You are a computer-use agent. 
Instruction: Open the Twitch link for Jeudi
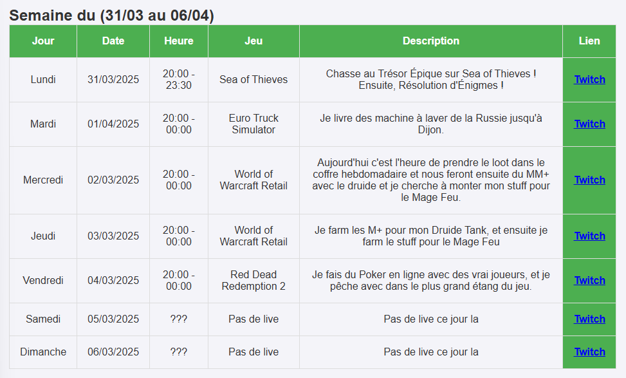pyautogui.click(x=589, y=236)
